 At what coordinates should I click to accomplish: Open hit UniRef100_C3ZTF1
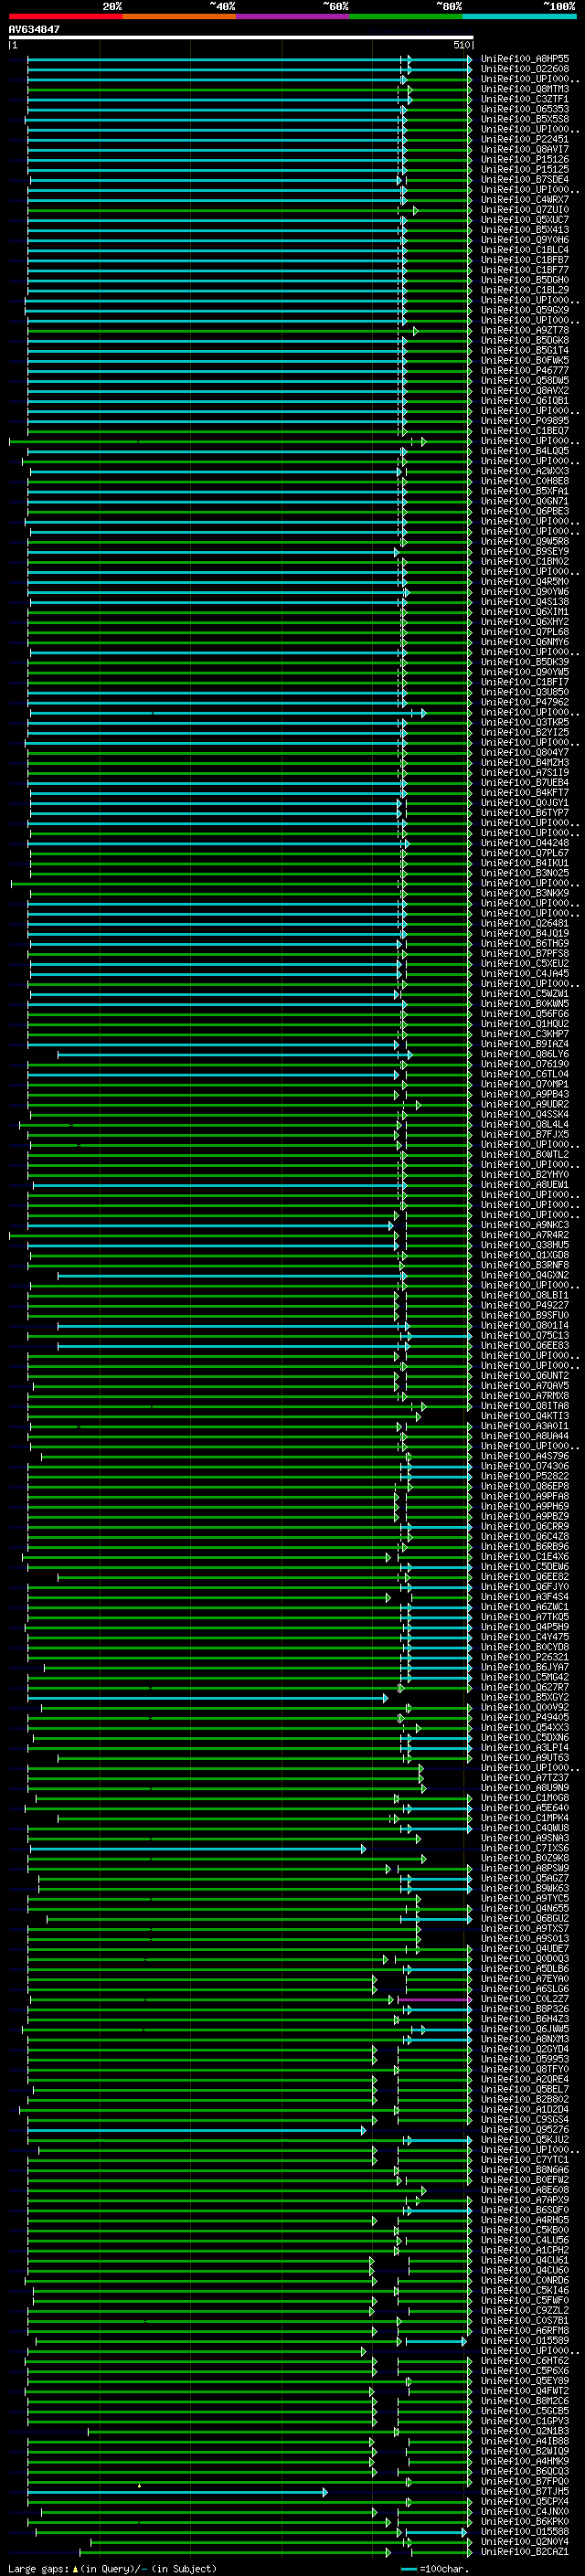(524, 99)
